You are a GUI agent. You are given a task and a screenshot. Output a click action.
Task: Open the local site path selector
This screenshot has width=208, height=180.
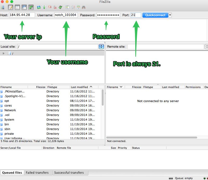pyautogui.click(x=101, y=47)
